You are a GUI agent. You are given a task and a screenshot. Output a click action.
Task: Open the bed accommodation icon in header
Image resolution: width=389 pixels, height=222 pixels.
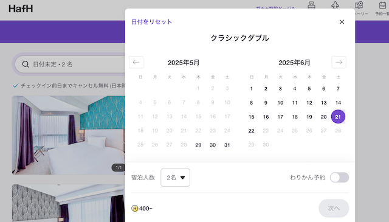point(312,5)
